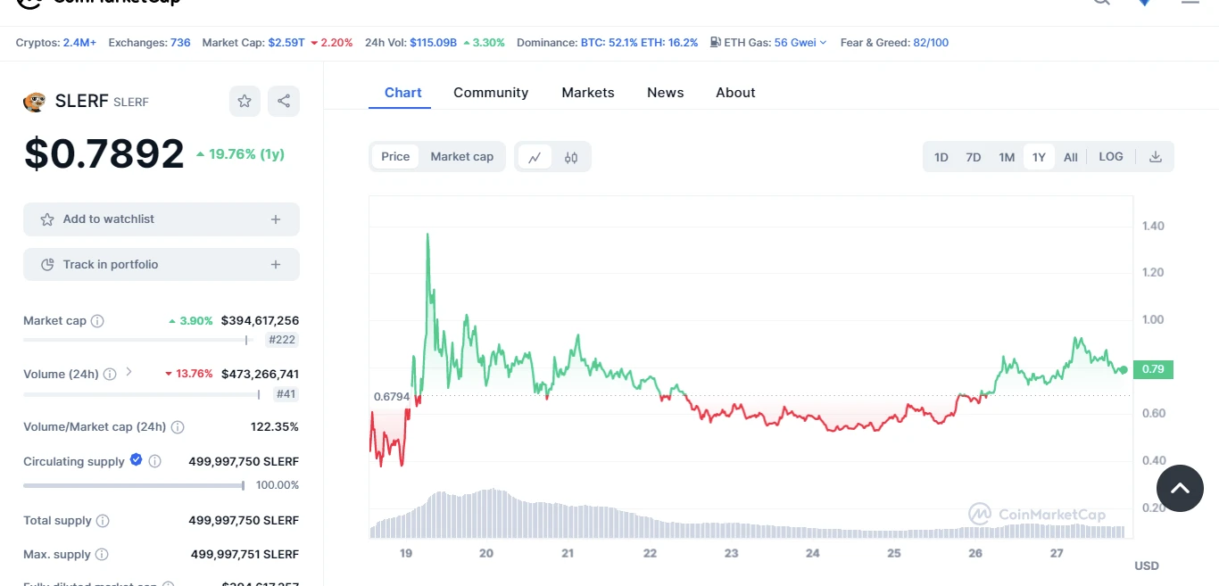
Task: Toggle the LOG scale
Action: point(1111,157)
